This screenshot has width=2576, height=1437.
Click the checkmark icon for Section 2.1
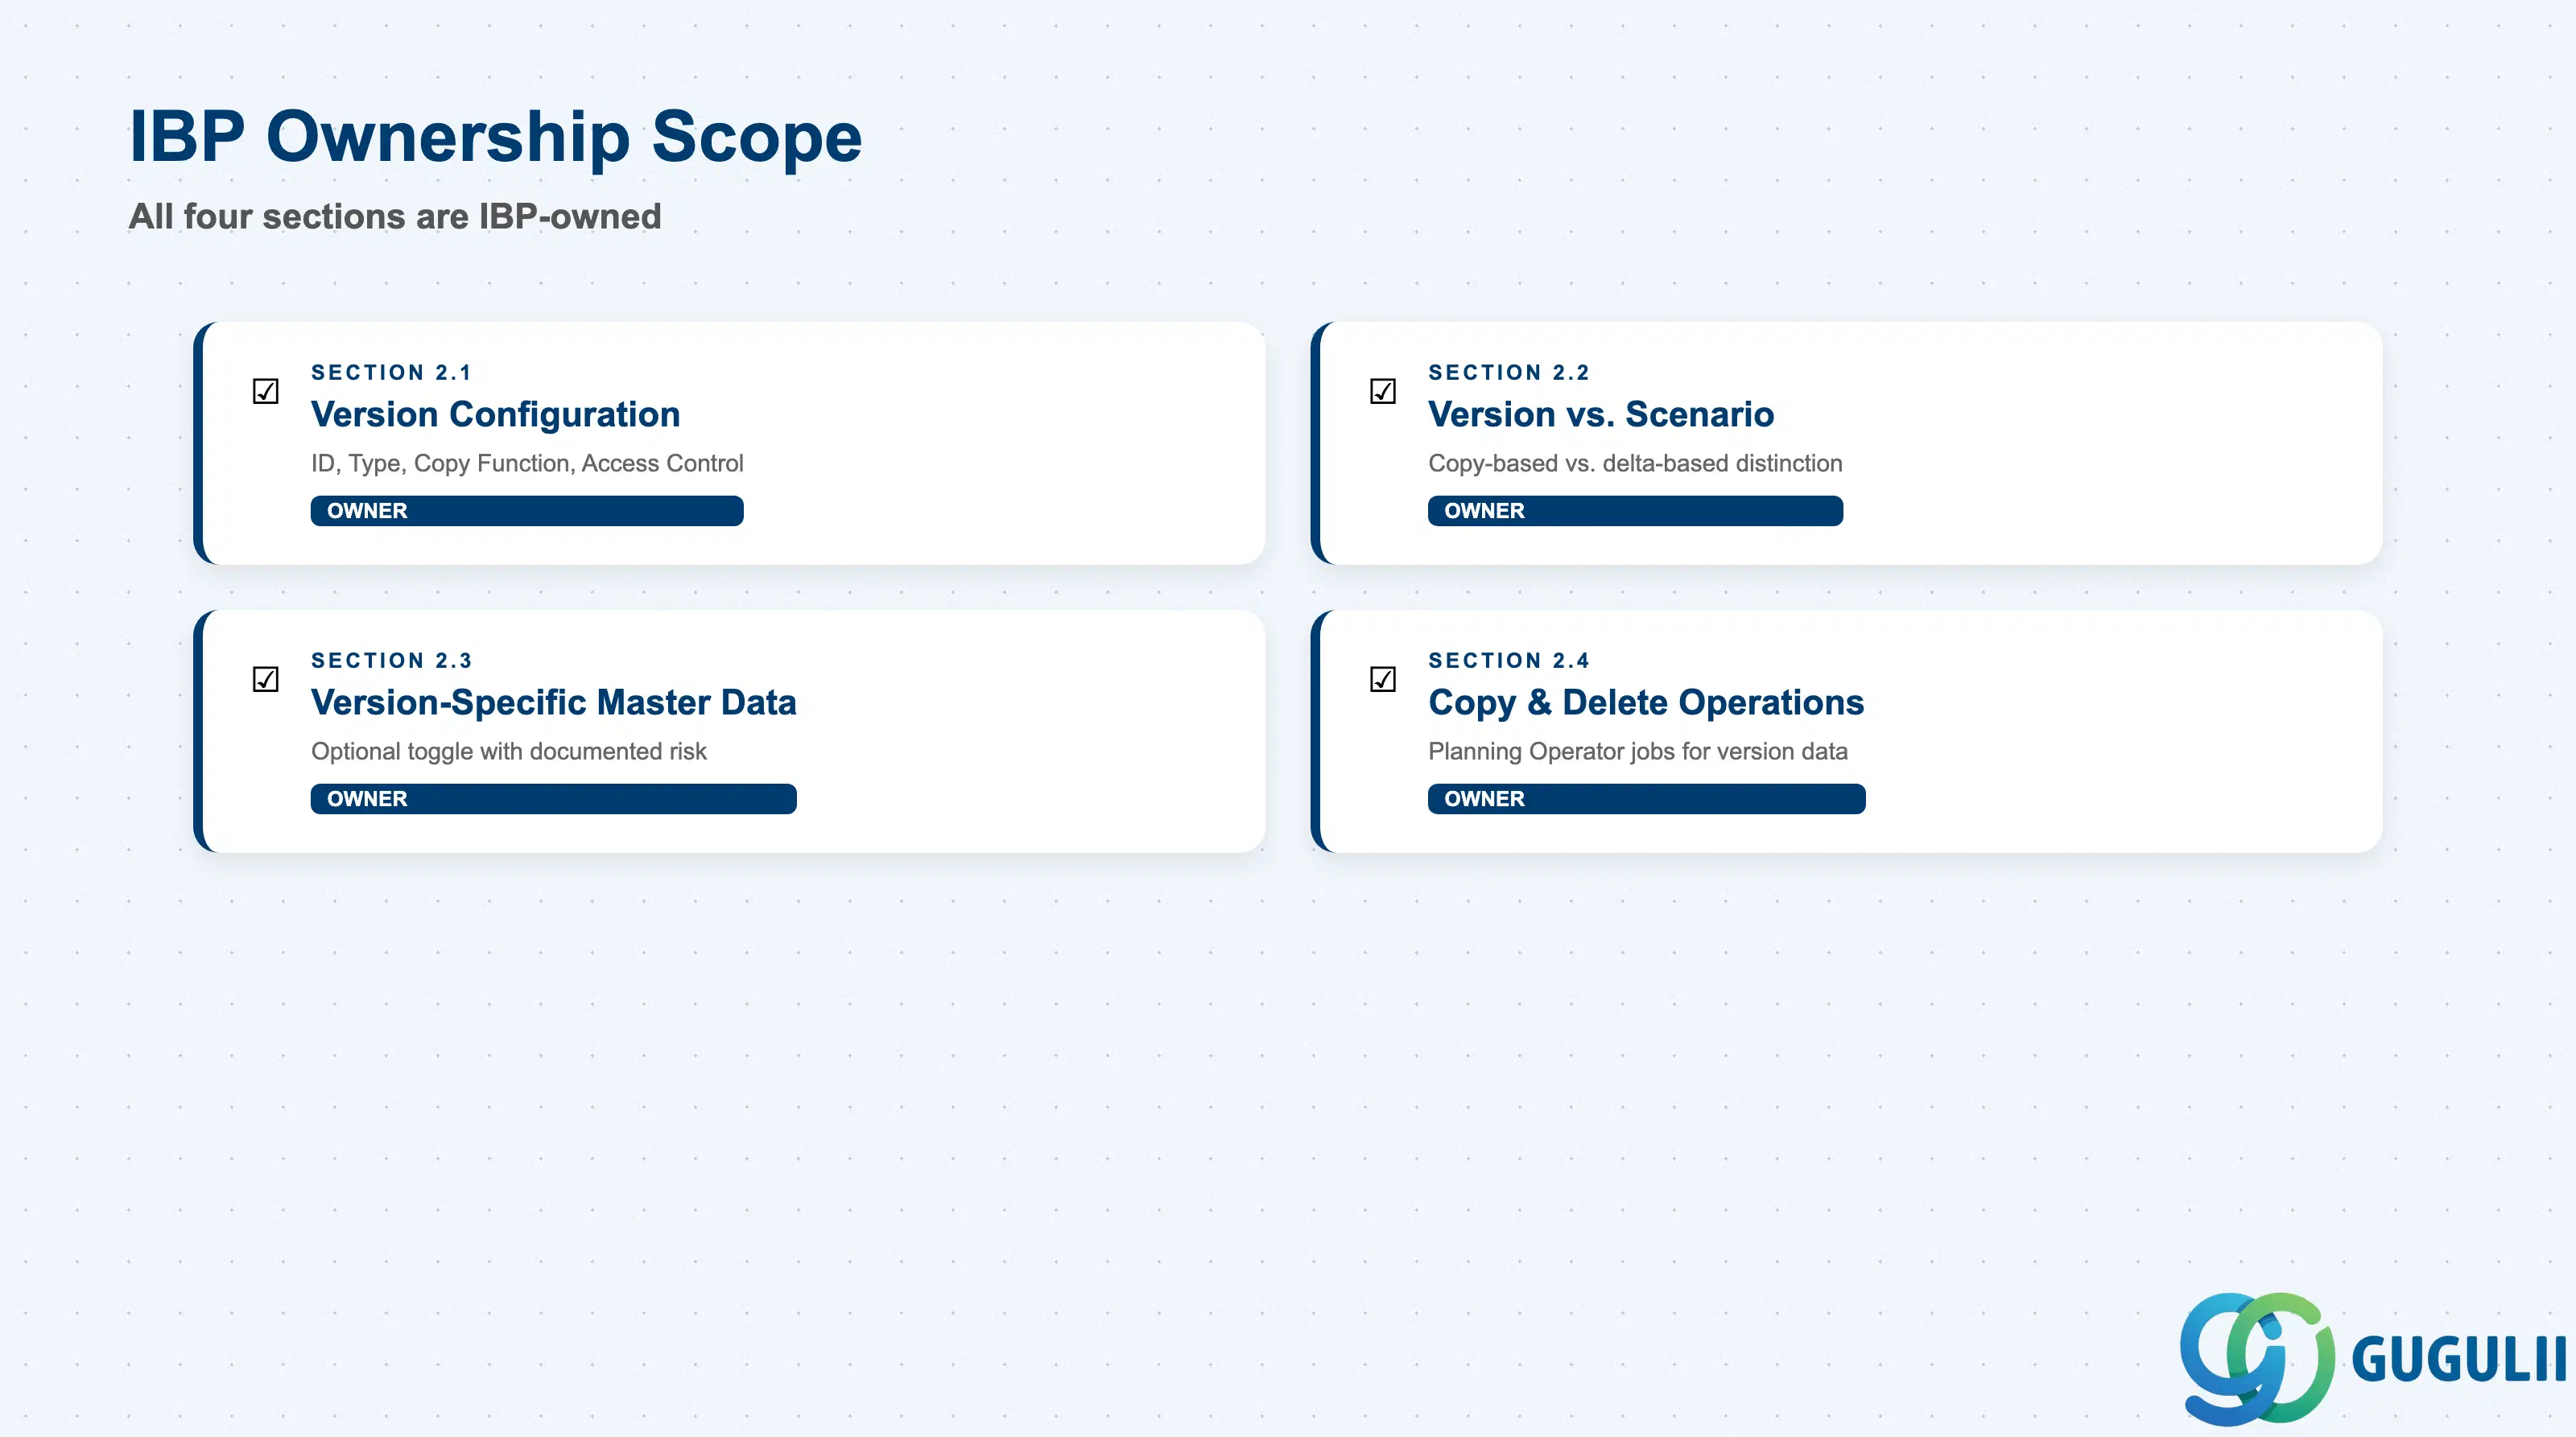tap(265, 391)
